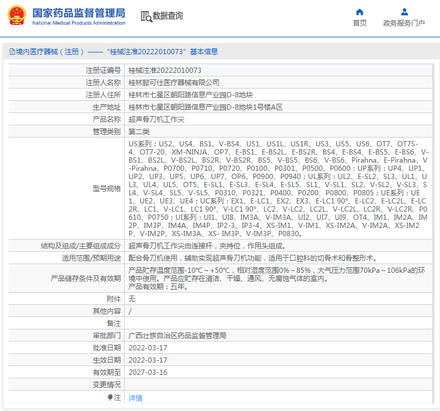Select product name 超声骨刀机工作尖

(x=156, y=120)
